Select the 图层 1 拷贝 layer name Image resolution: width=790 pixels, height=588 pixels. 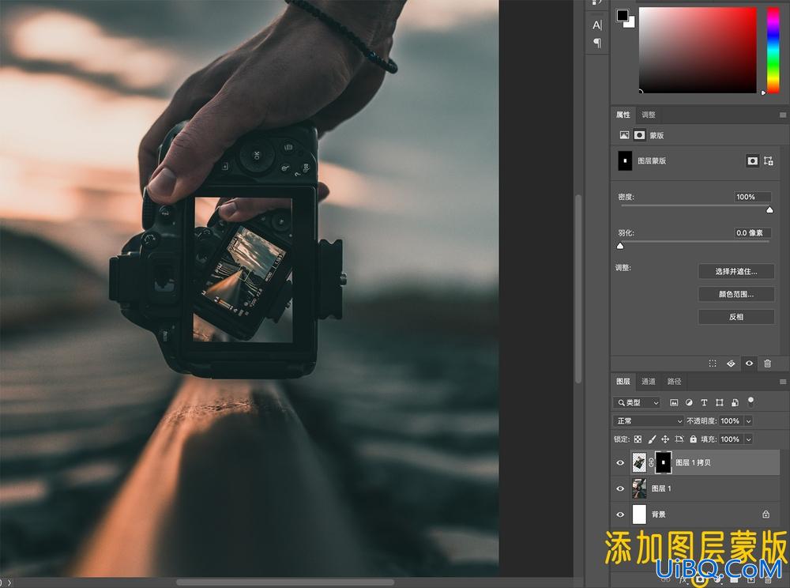tap(694, 462)
